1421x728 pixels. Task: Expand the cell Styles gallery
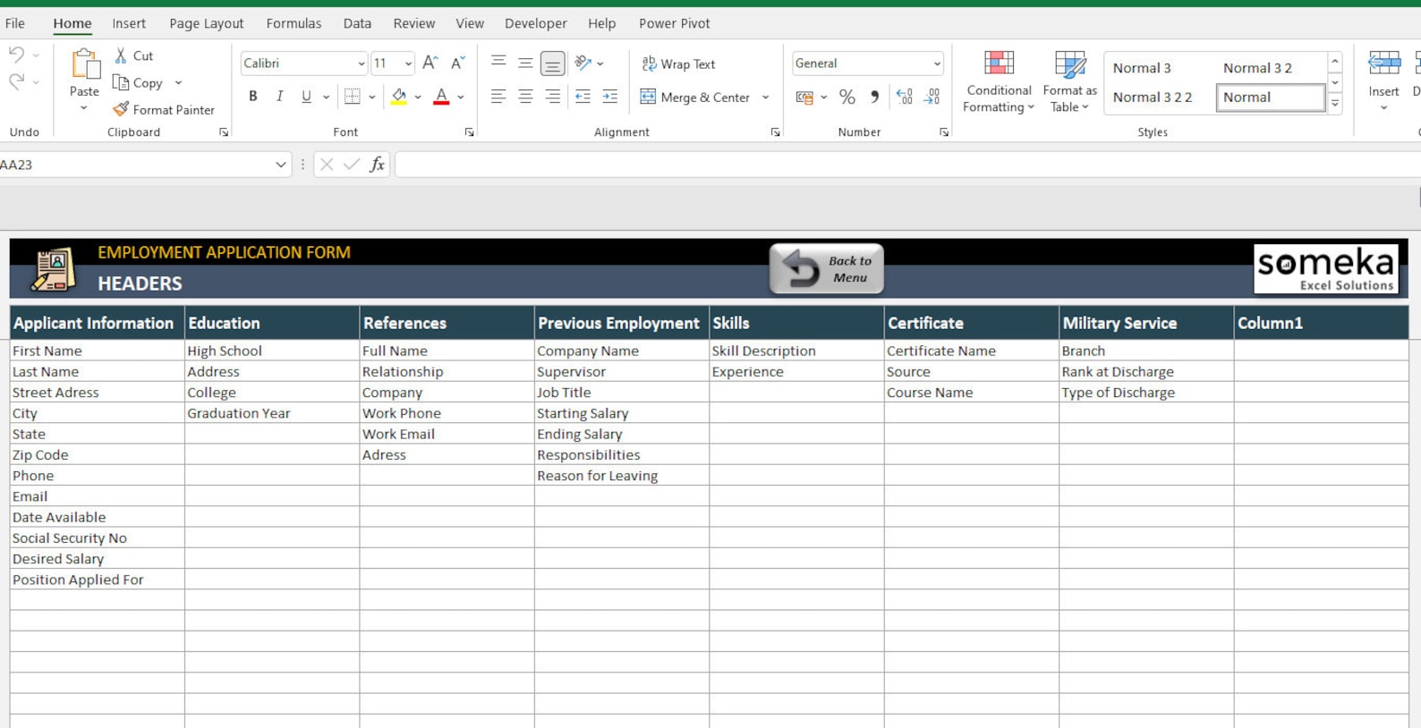1335,104
